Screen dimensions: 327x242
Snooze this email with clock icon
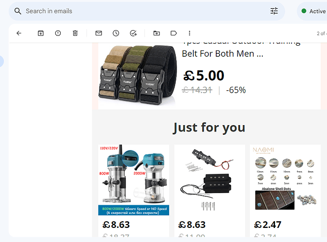116,33
